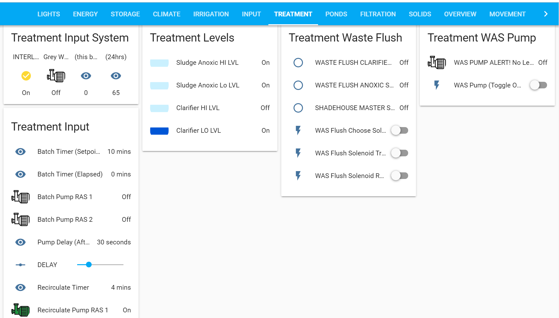The width and height of the screenshot is (559, 318).
Task: Click the WAS PUMP ALERT pump icon
Action: pyautogui.click(x=437, y=63)
